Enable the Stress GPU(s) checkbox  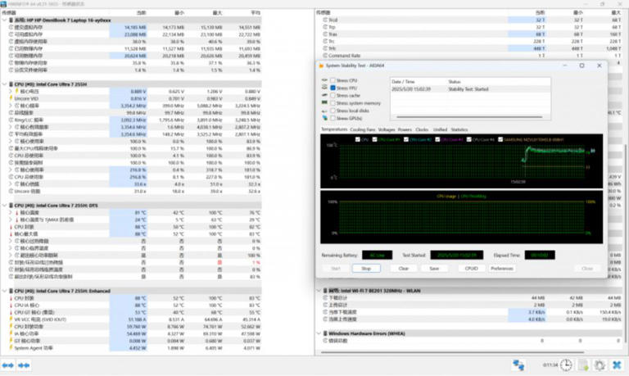click(333, 118)
